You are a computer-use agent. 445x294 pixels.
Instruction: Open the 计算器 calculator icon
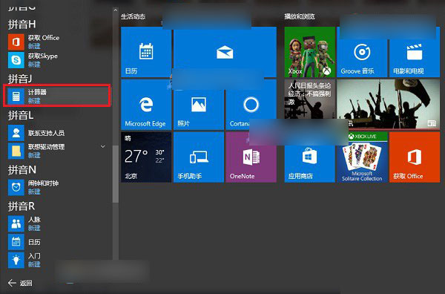coord(16,97)
